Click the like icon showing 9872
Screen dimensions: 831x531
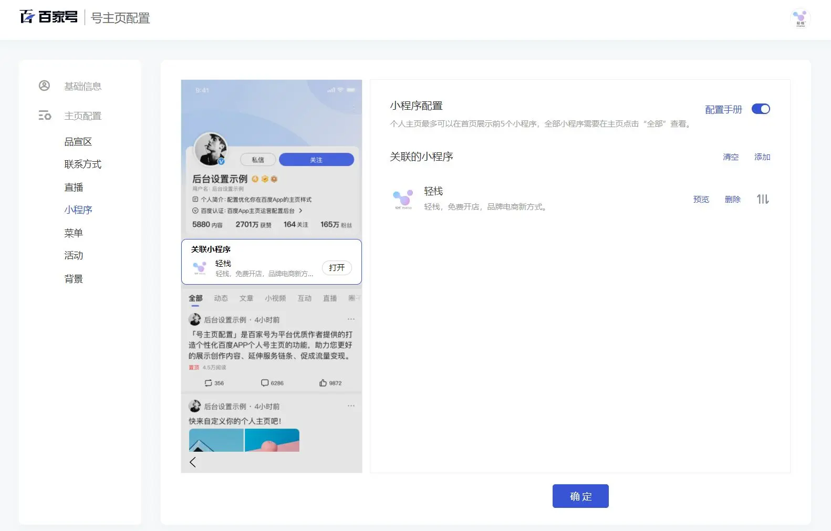[323, 383]
